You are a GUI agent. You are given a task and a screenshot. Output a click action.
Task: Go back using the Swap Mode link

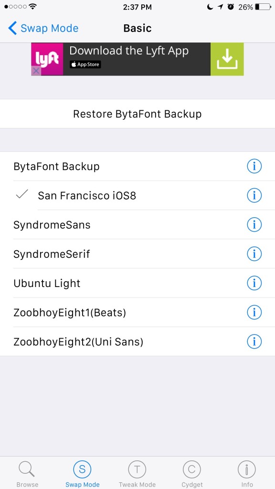click(43, 28)
